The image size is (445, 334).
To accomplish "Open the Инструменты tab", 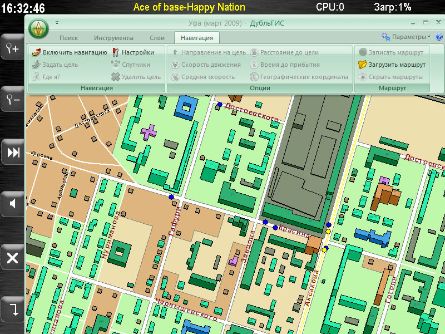I will (x=113, y=38).
